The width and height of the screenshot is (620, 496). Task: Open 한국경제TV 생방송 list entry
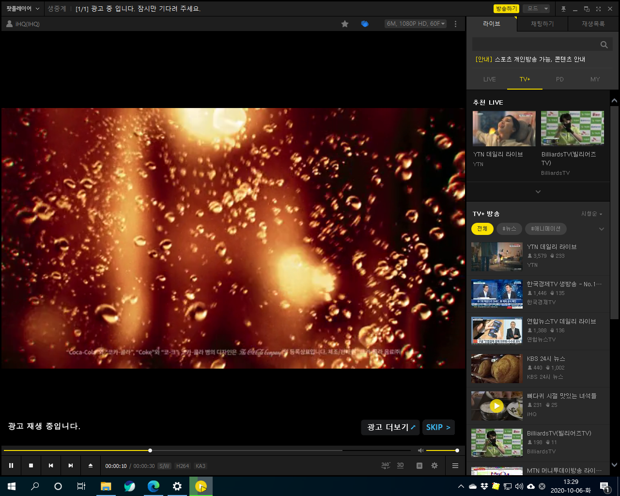coord(538,294)
